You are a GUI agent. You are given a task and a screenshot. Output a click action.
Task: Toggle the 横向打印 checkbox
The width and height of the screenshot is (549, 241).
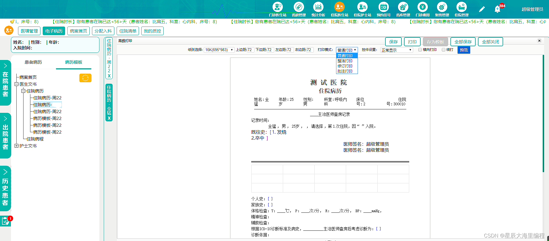point(420,50)
